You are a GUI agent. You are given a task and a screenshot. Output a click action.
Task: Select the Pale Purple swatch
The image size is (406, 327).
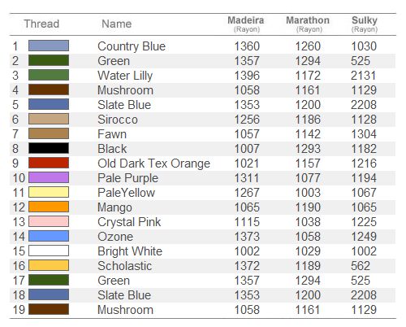[x=49, y=177]
